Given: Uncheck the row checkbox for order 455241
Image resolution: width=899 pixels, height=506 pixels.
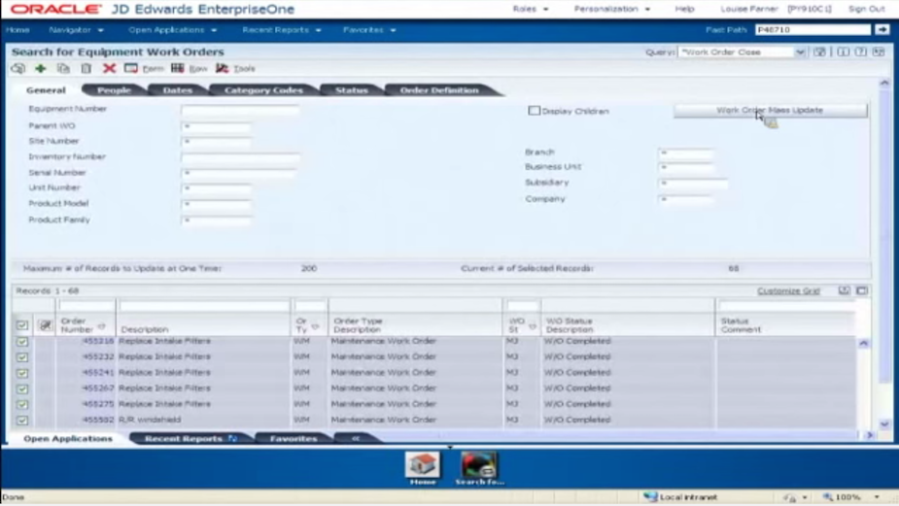Looking at the screenshot, I should (x=21, y=373).
